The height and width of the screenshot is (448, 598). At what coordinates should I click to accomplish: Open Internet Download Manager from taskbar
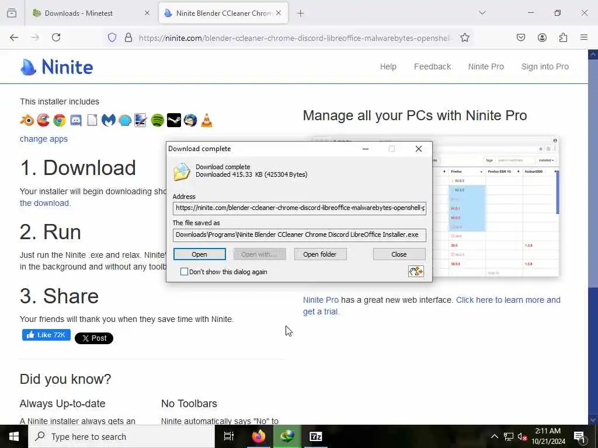[287, 436]
